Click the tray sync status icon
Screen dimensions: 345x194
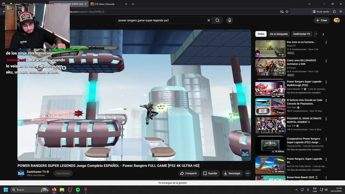302,190
